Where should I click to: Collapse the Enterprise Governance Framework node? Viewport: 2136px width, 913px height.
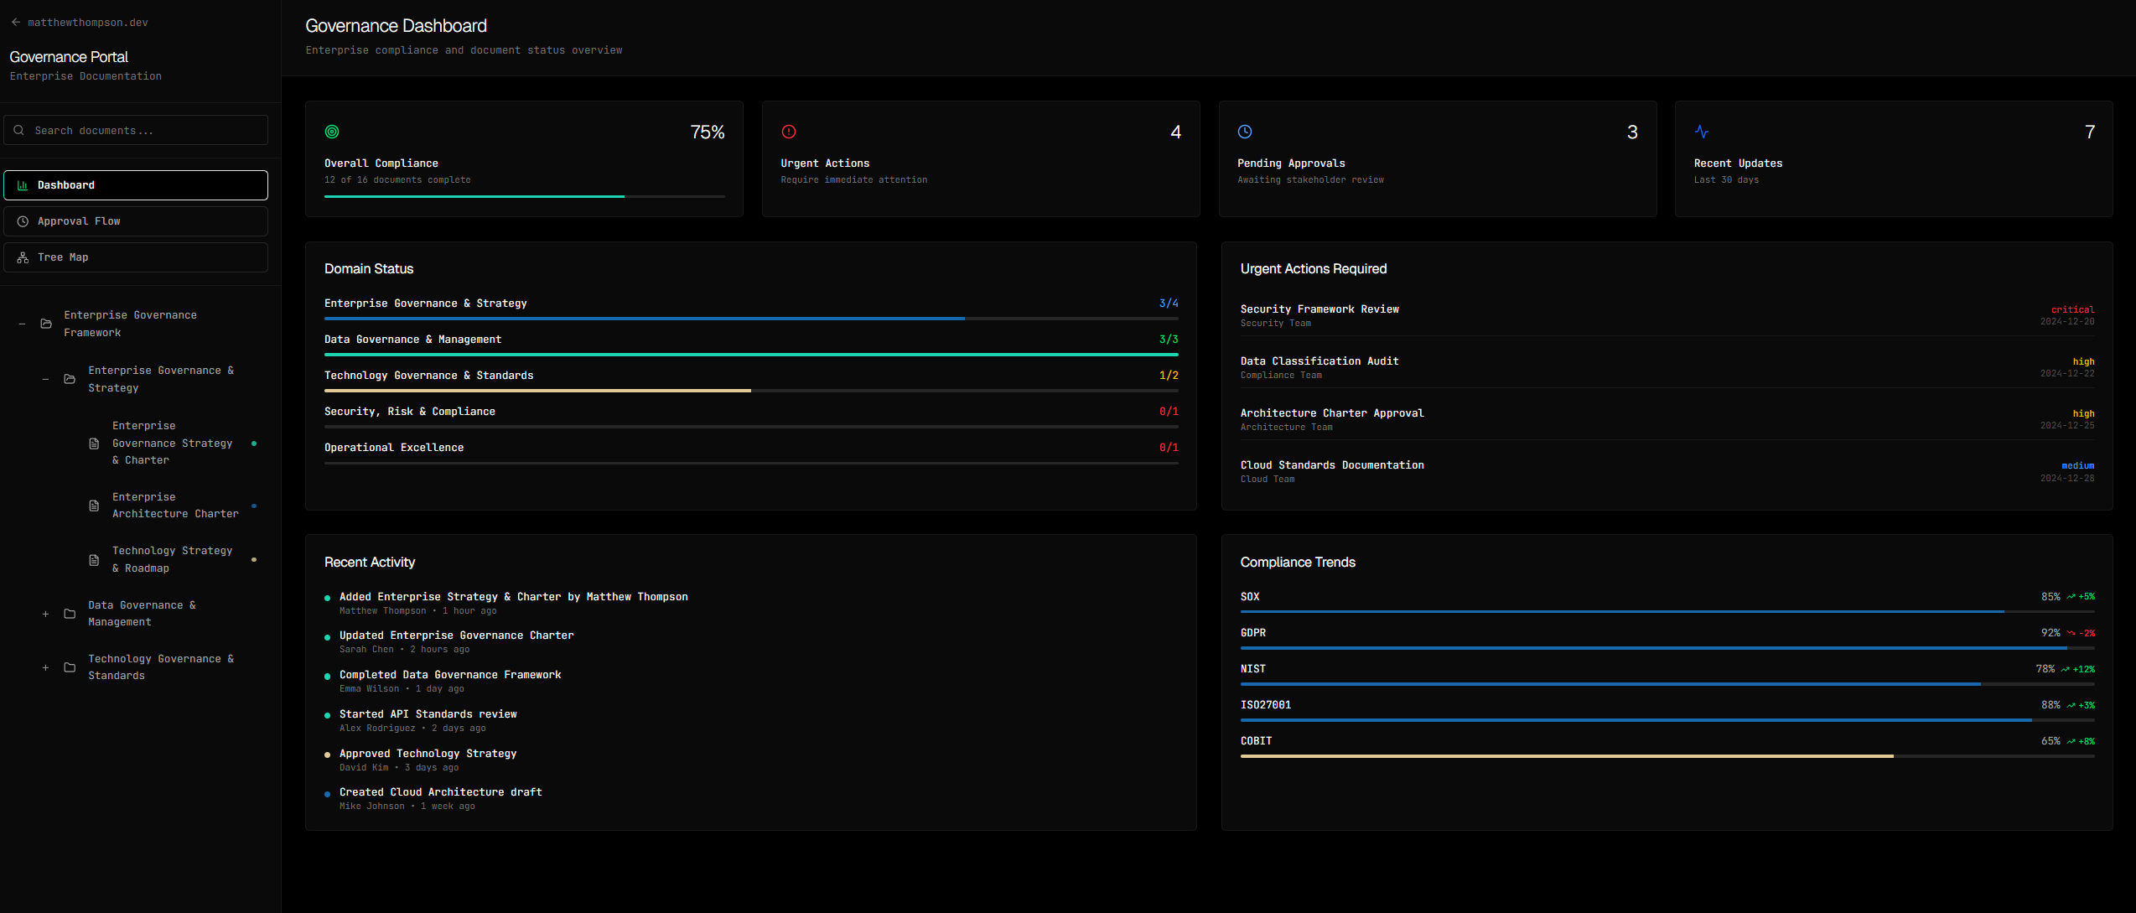[x=21, y=323]
